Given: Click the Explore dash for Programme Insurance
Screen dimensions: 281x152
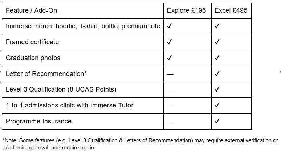Looking at the screenshot, I should pyautogui.click(x=170, y=122).
